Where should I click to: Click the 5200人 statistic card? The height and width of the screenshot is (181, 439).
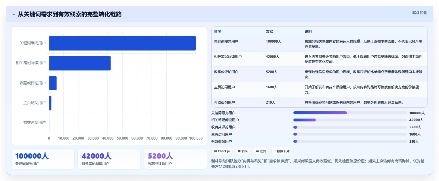(175, 159)
